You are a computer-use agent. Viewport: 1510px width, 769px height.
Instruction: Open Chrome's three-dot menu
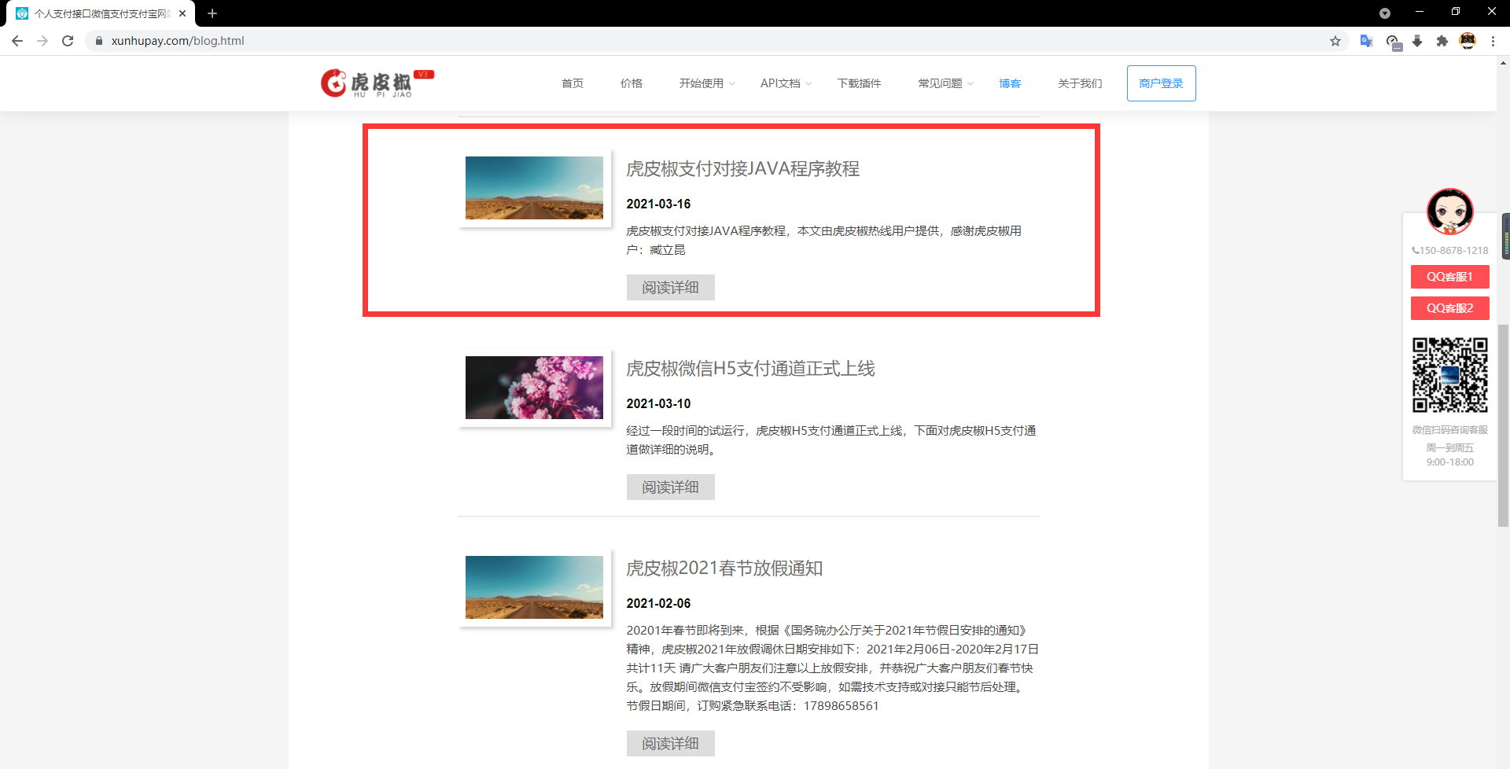click(1493, 41)
